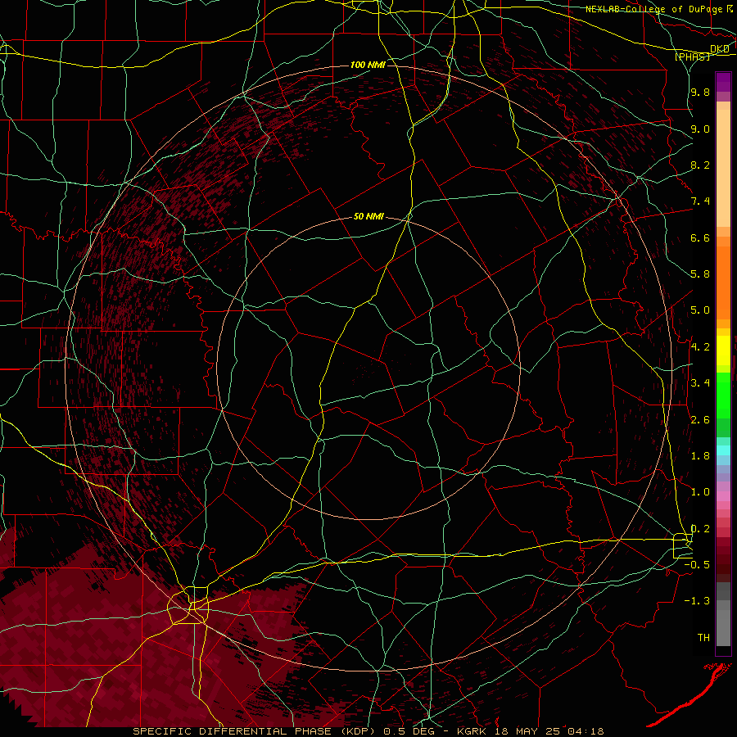The width and height of the screenshot is (737, 737).
Task: Click the 5.0 value on the color scale
Action: (700, 310)
